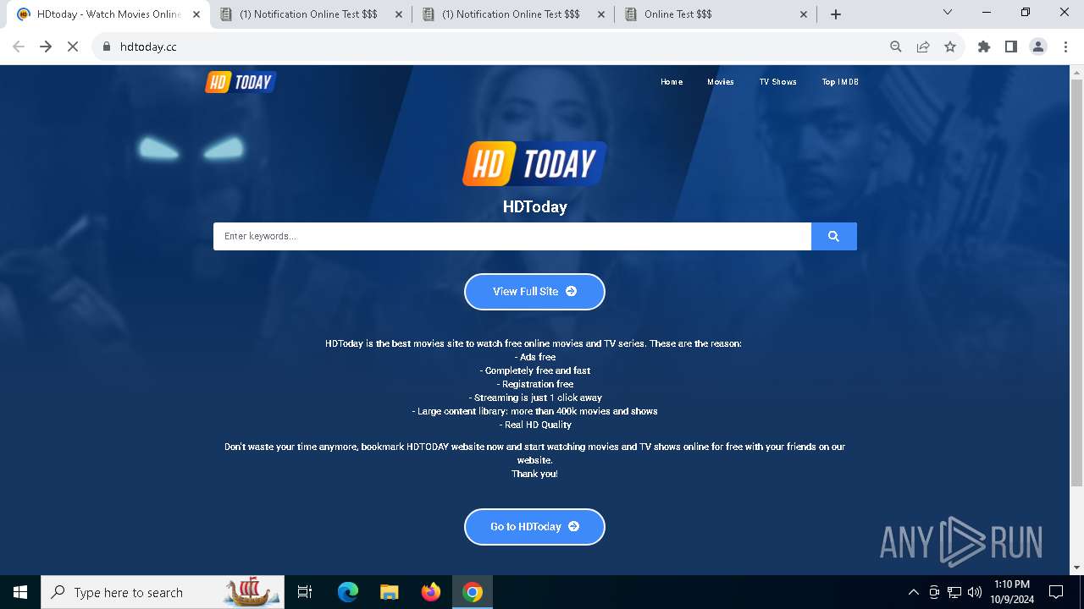Click 'Real HD Quality' text
1084x609 pixels.
point(534,425)
